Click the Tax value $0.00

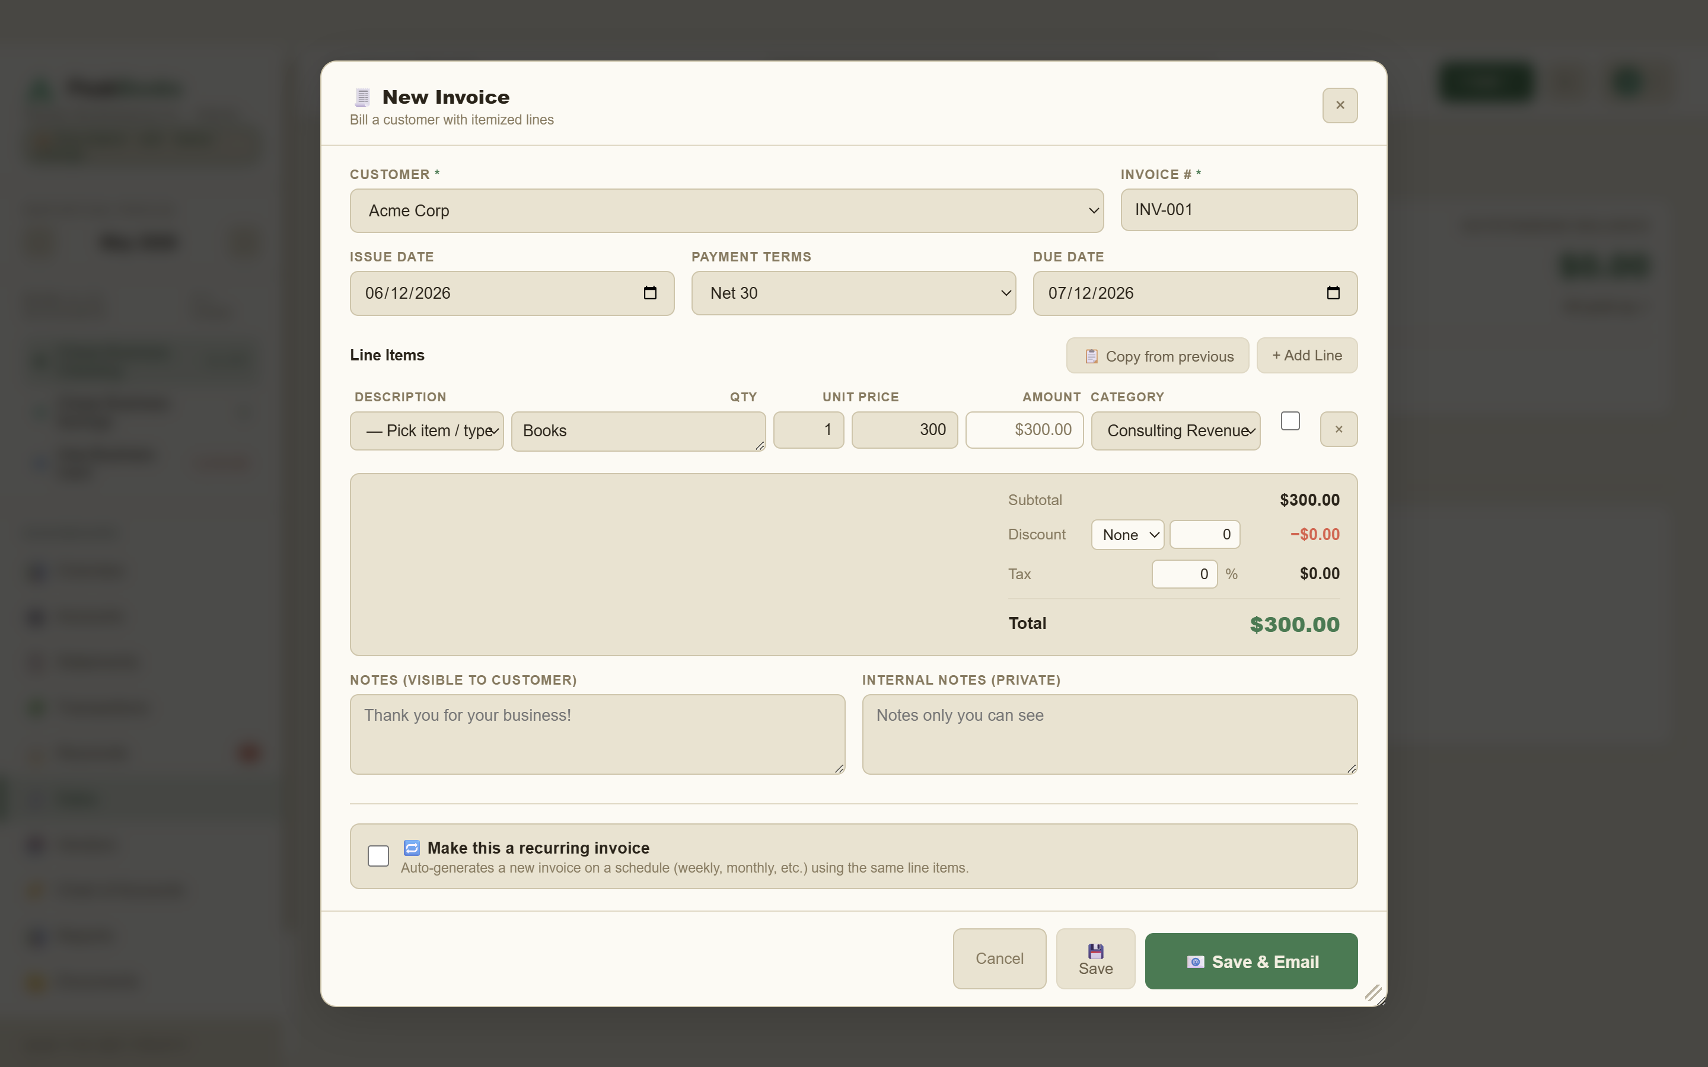(1319, 574)
